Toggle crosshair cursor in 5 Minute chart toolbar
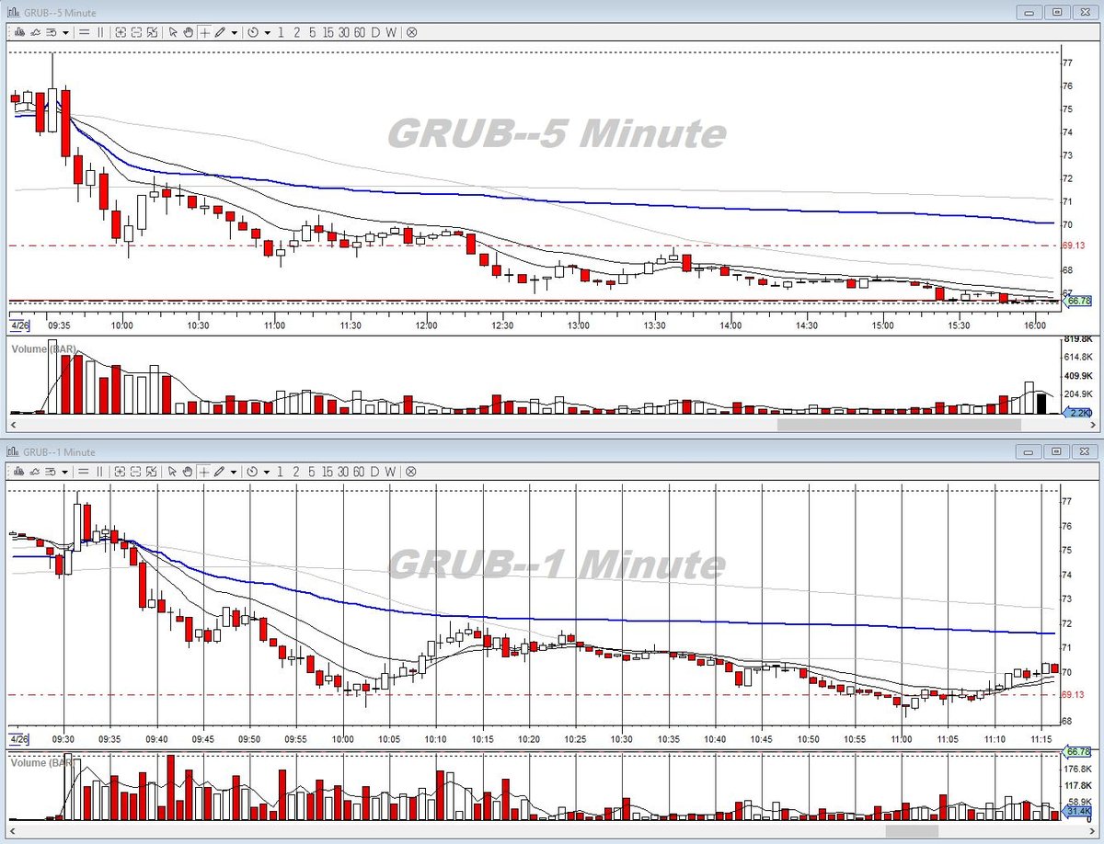The width and height of the screenshot is (1104, 844). point(204,32)
